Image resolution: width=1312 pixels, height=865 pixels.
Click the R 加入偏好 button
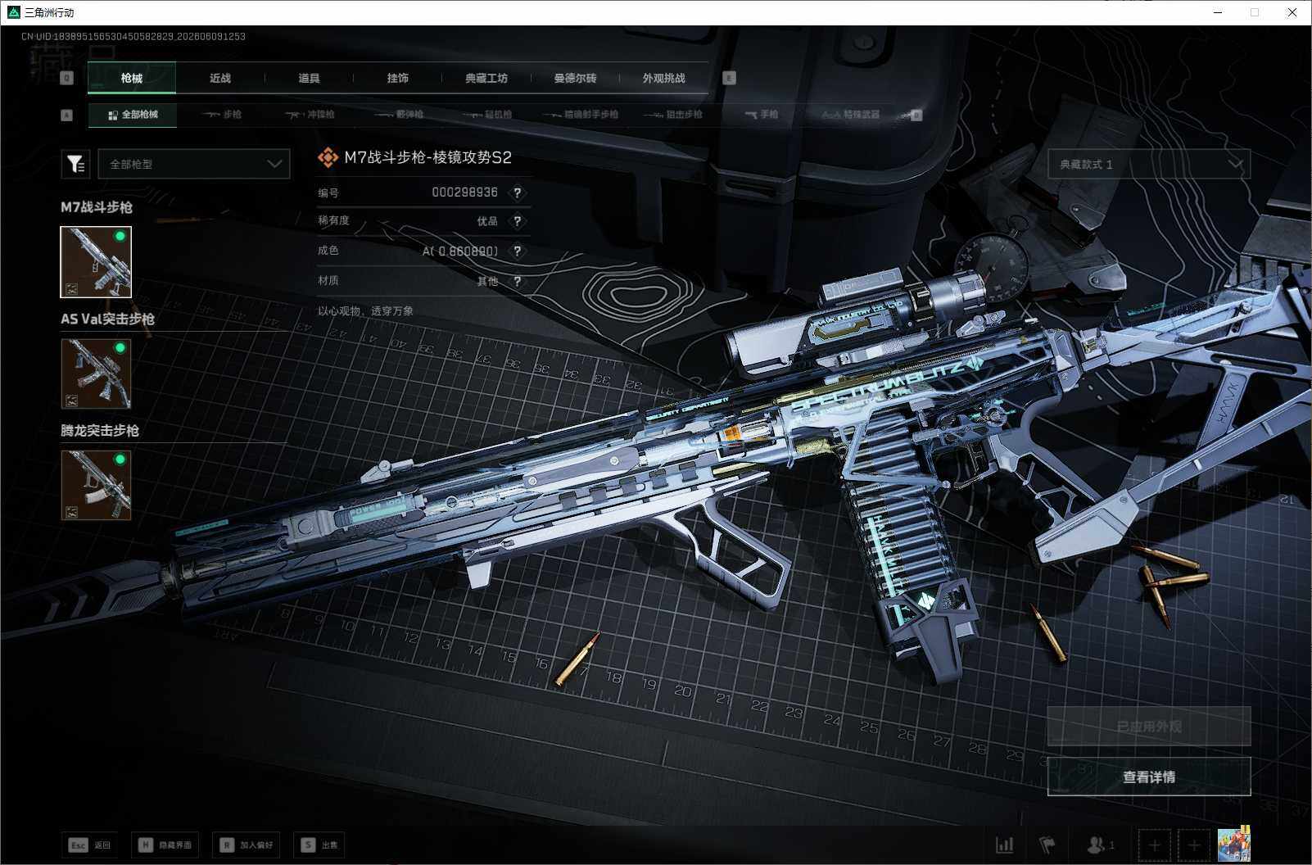(x=246, y=845)
